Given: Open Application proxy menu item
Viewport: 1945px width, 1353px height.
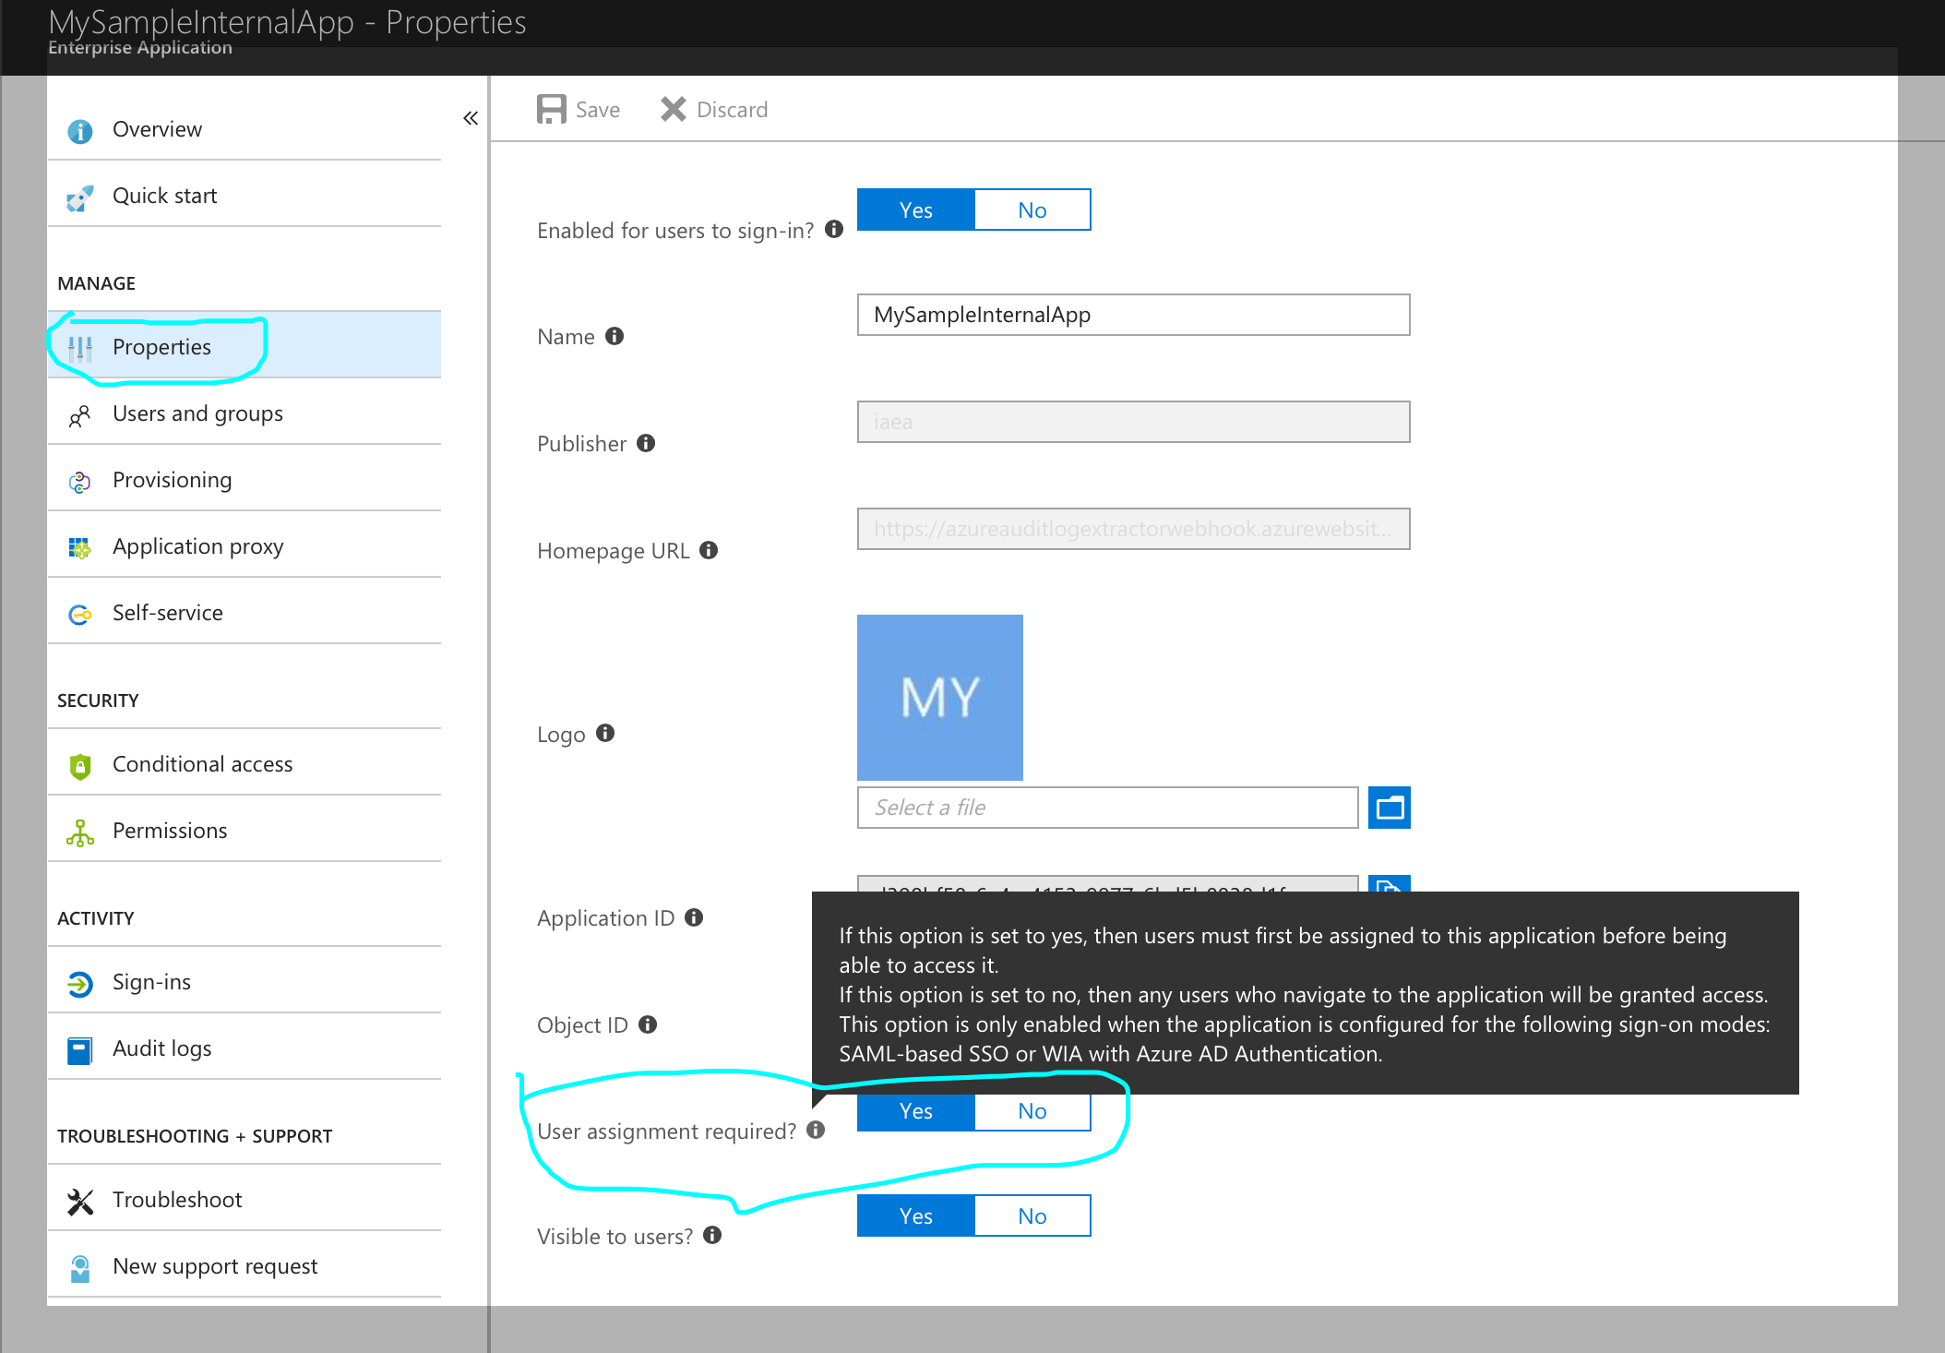Looking at the screenshot, I should 197,546.
